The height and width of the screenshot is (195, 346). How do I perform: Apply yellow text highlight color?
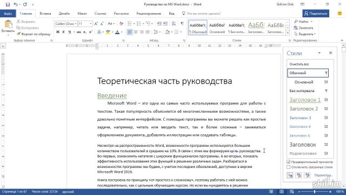coord(108,32)
